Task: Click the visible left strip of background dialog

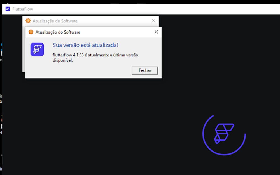Action: 24,49
